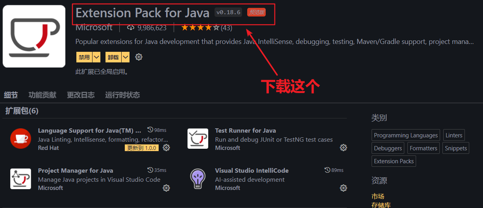Image resolution: width=483 pixels, height=208 pixels.
Task: Click the Language Support for Java(TM) title
Action: pos(90,131)
